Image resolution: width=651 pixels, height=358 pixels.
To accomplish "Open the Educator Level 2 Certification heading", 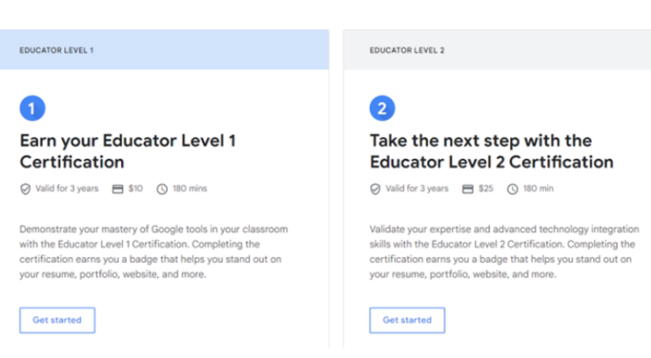I will pyautogui.click(x=492, y=151).
